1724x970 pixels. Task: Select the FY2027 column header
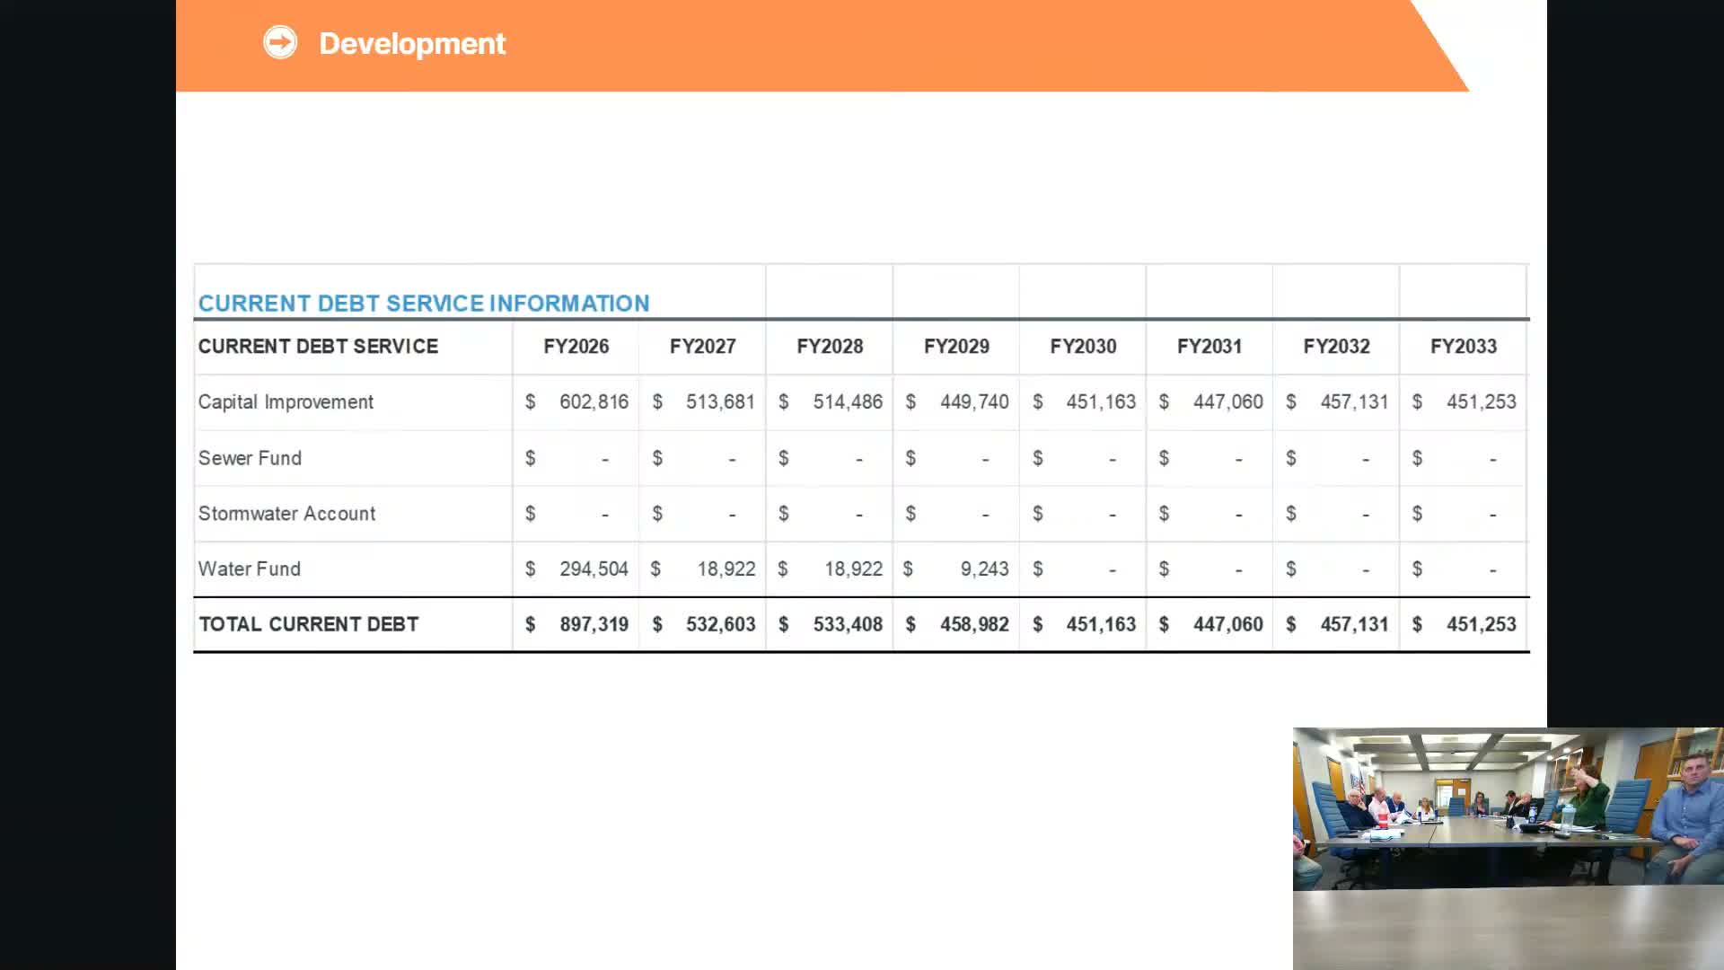point(702,347)
